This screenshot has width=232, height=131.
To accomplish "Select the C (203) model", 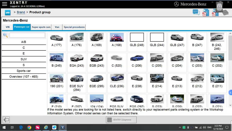I will tap(197, 63).
